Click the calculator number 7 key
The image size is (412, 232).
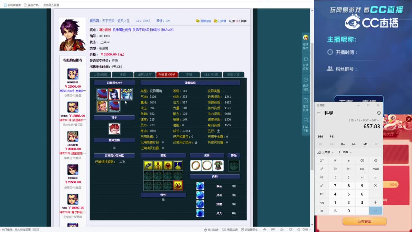335,186
